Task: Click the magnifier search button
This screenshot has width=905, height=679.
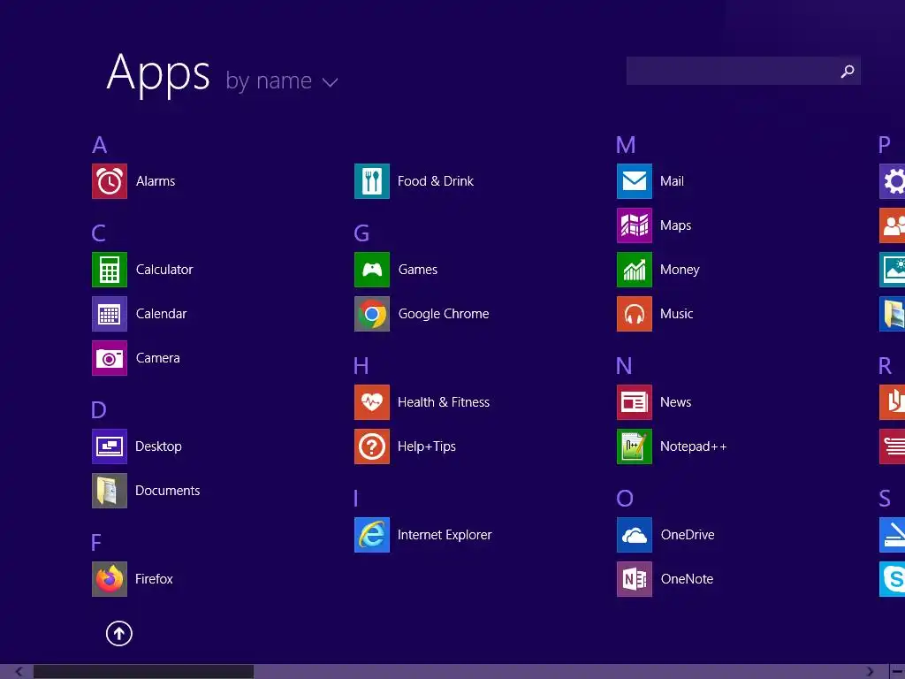Action: tap(848, 71)
